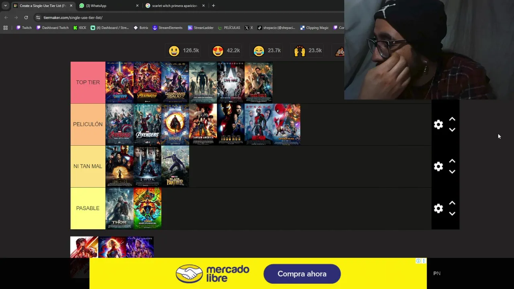Click Compra ahora button in ad
Viewport: 514px width, 289px height.
pyautogui.click(x=302, y=274)
